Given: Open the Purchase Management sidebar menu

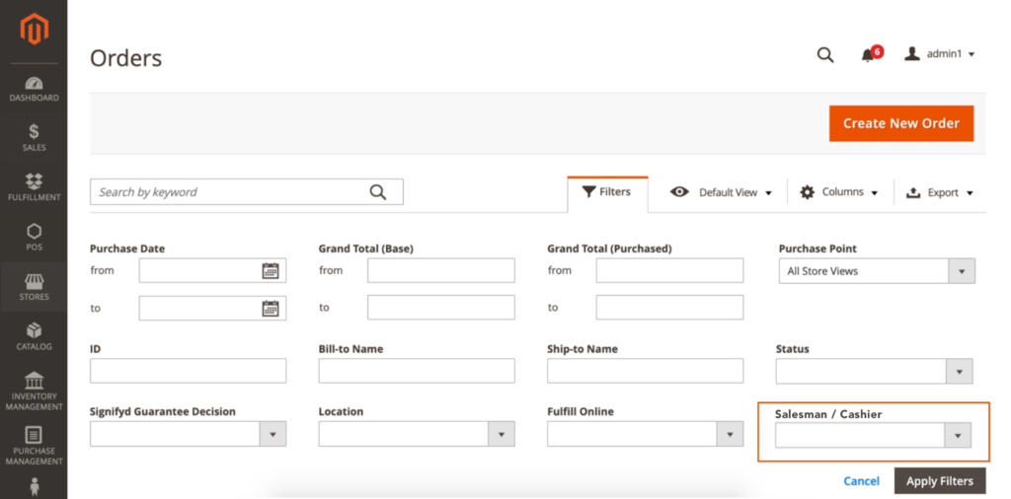Looking at the screenshot, I should point(34,446).
